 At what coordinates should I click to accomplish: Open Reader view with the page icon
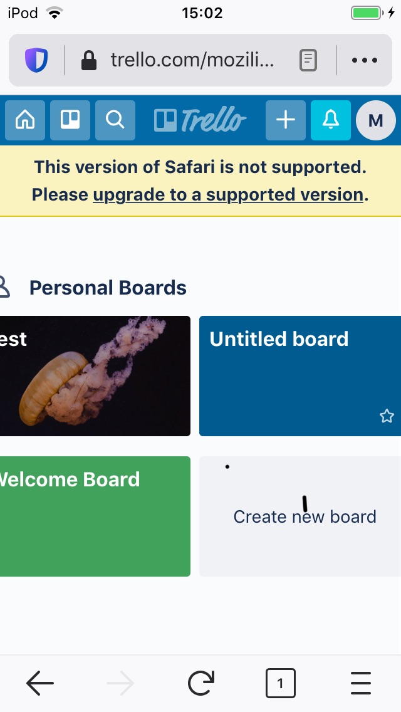point(308,60)
